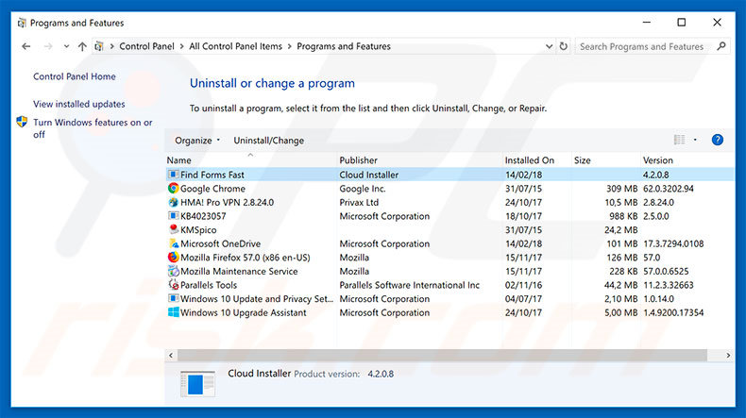
Task: Click the Back navigation arrow
Action: click(26, 46)
